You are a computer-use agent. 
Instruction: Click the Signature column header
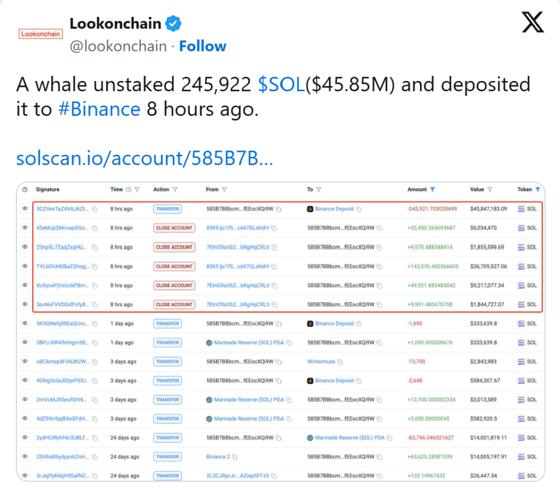(48, 190)
